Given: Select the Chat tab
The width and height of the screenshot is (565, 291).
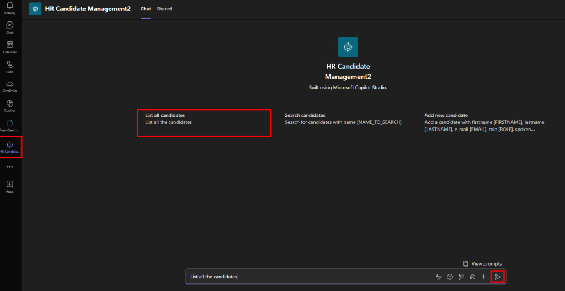Looking at the screenshot, I should click(146, 9).
